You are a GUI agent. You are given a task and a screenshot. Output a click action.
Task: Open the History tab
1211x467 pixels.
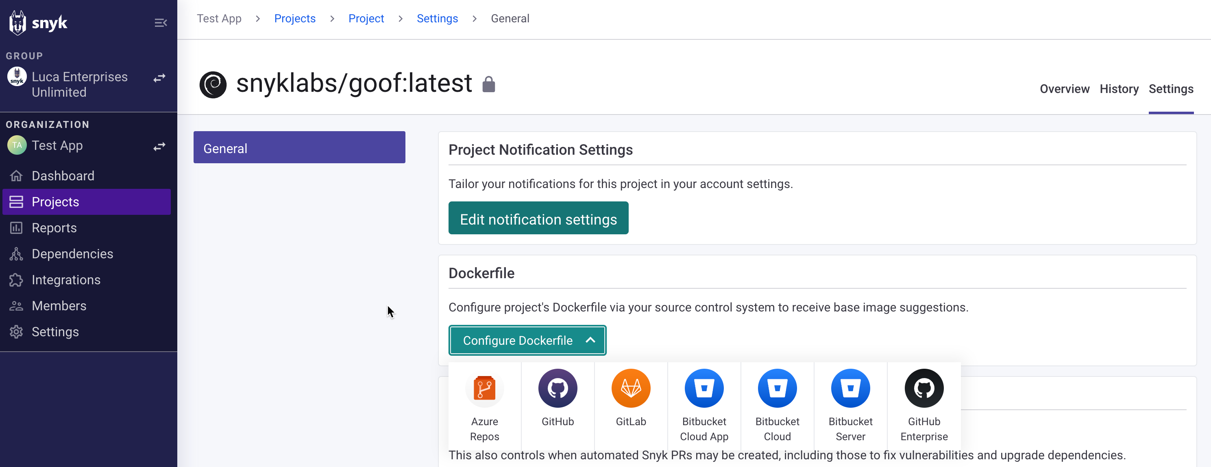[1119, 89]
